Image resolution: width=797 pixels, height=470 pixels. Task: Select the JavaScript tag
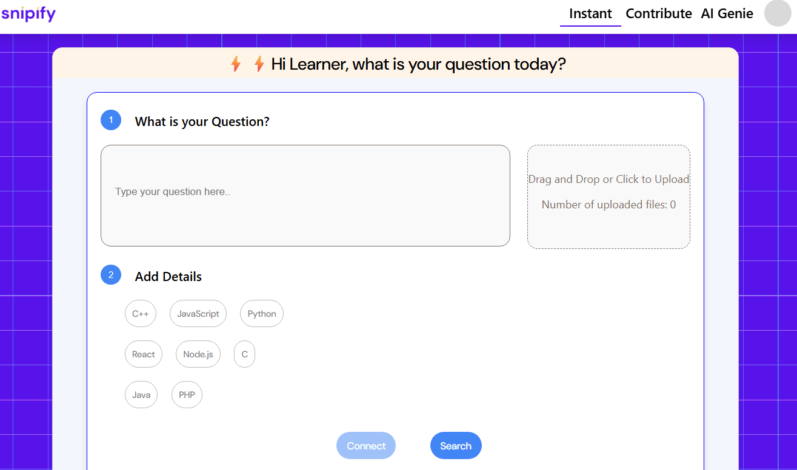click(198, 314)
